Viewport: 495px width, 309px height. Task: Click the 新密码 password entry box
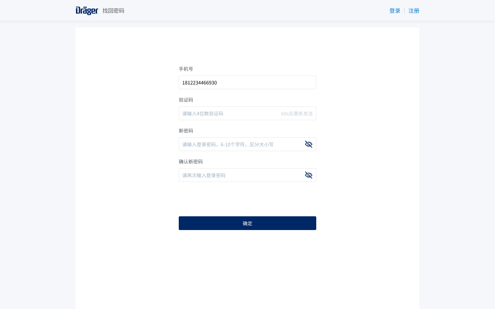pyautogui.click(x=241, y=144)
